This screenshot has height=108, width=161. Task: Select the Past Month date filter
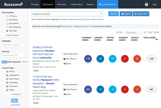[7, 24]
